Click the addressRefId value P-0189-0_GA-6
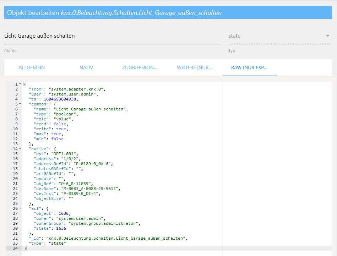This screenshot has height=256, width=337. pyautogui.click(x=92, y=164)
